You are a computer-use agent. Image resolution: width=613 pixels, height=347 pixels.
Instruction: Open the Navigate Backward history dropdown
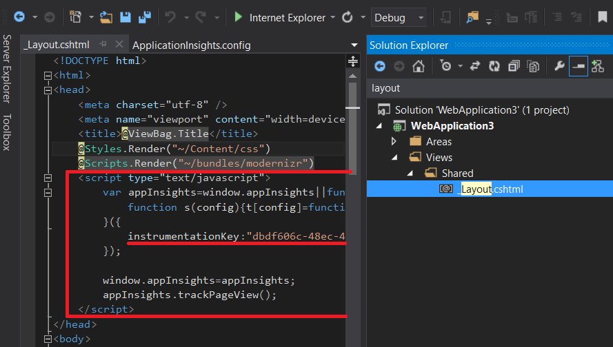pyautogui.click(x=34, y=17)
